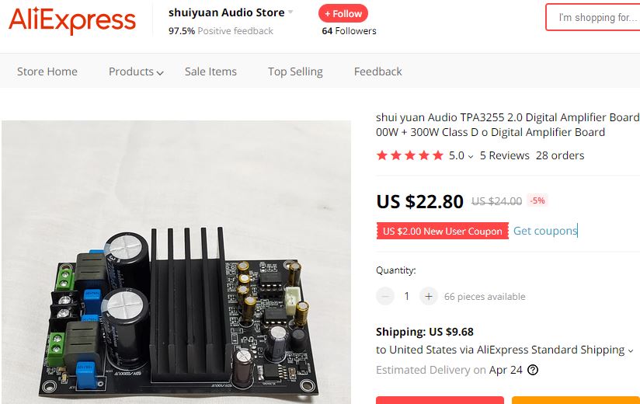
Task: Click the 97.5% Positive feedback text
Action: (x=221, y=31)
